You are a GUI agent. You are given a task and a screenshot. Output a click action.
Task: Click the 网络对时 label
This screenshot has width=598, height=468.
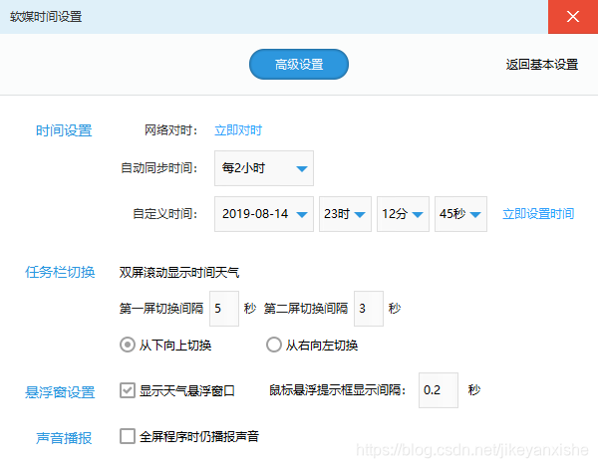point(170,130)
